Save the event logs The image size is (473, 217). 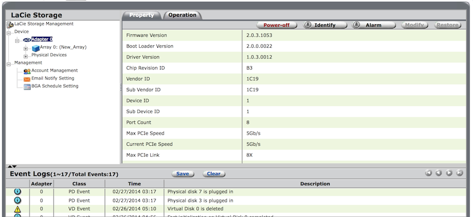coord(183,174)
